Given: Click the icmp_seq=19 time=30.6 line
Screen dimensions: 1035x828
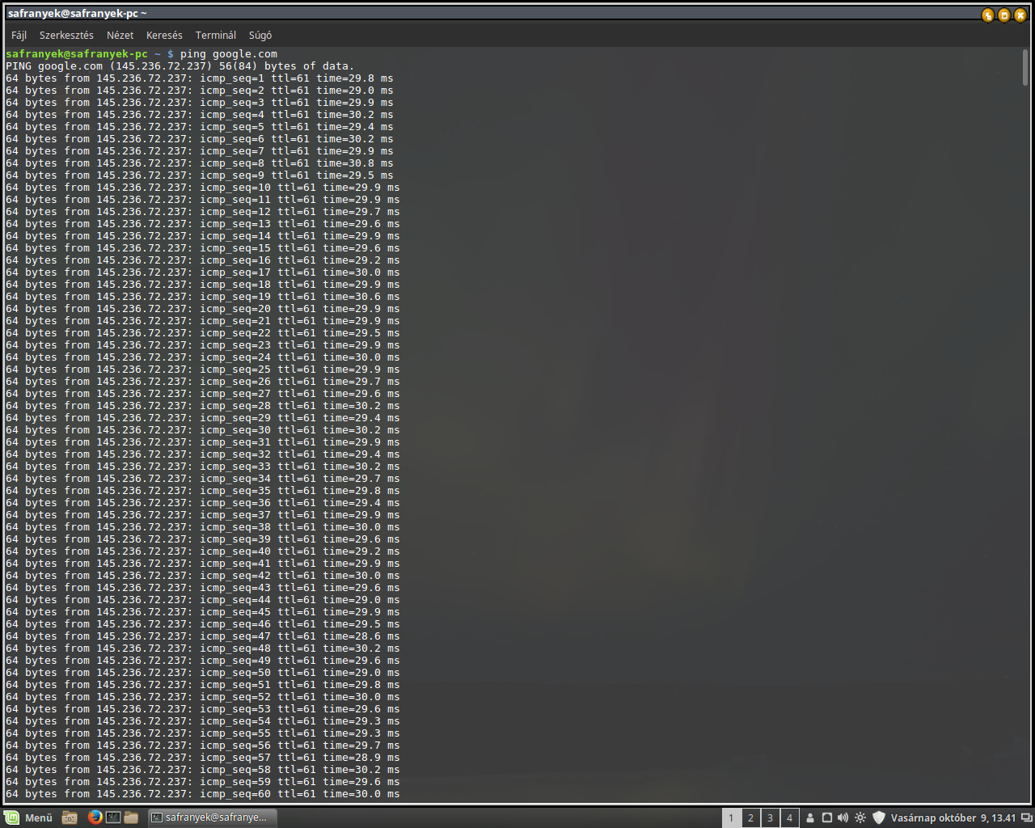Looking at the screenshot, I should tap(203, 297).
